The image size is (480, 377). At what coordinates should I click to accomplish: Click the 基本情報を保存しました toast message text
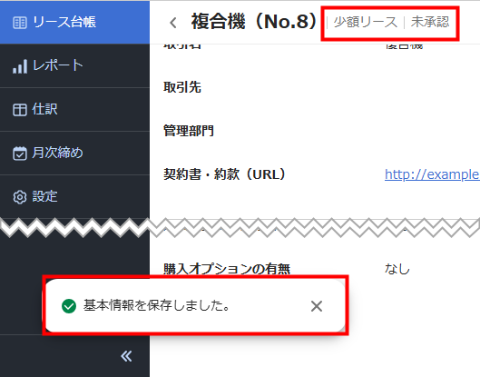(x=157, y=305)
